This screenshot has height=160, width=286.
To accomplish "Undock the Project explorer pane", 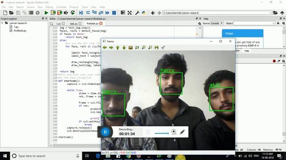I will click(x=43, y=19).
